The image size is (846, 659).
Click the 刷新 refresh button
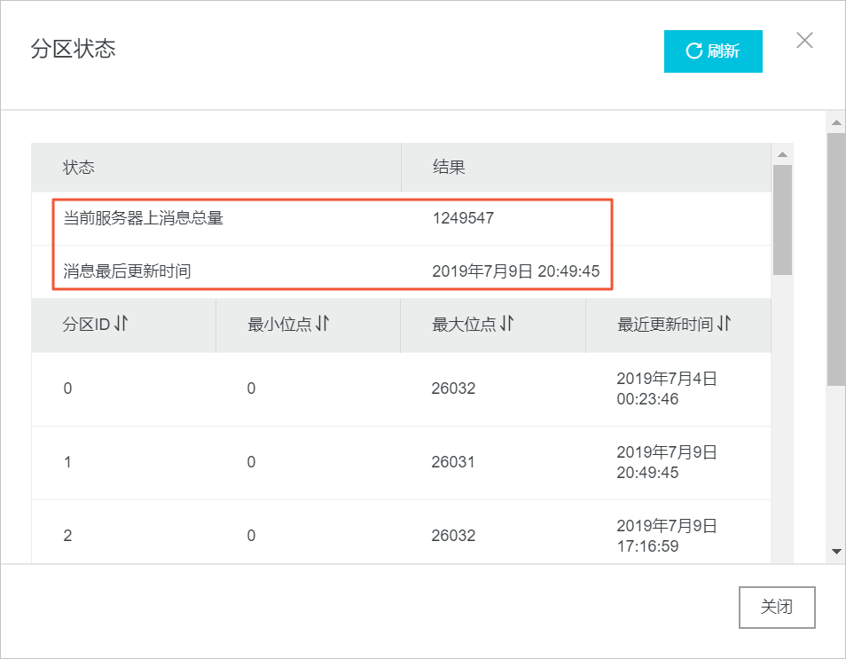(713, 51)
